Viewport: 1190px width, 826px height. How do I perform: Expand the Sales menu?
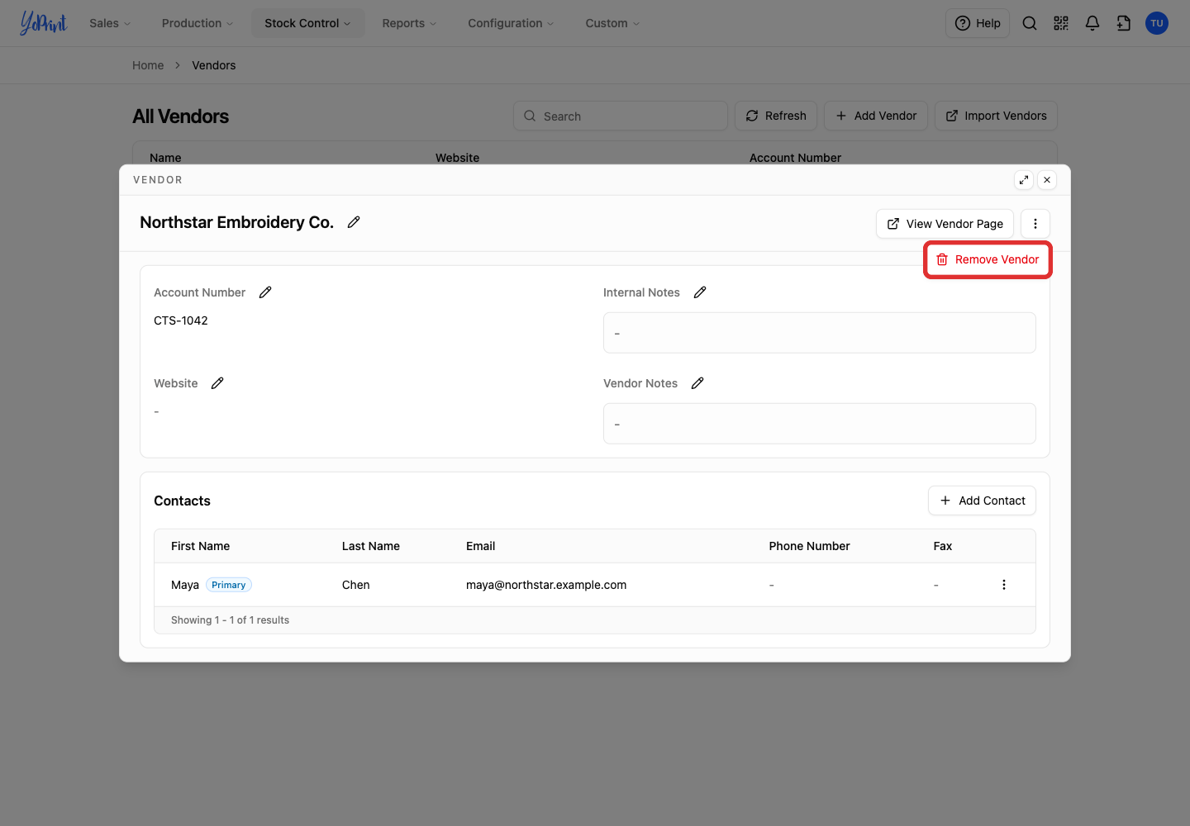point(110,23)
